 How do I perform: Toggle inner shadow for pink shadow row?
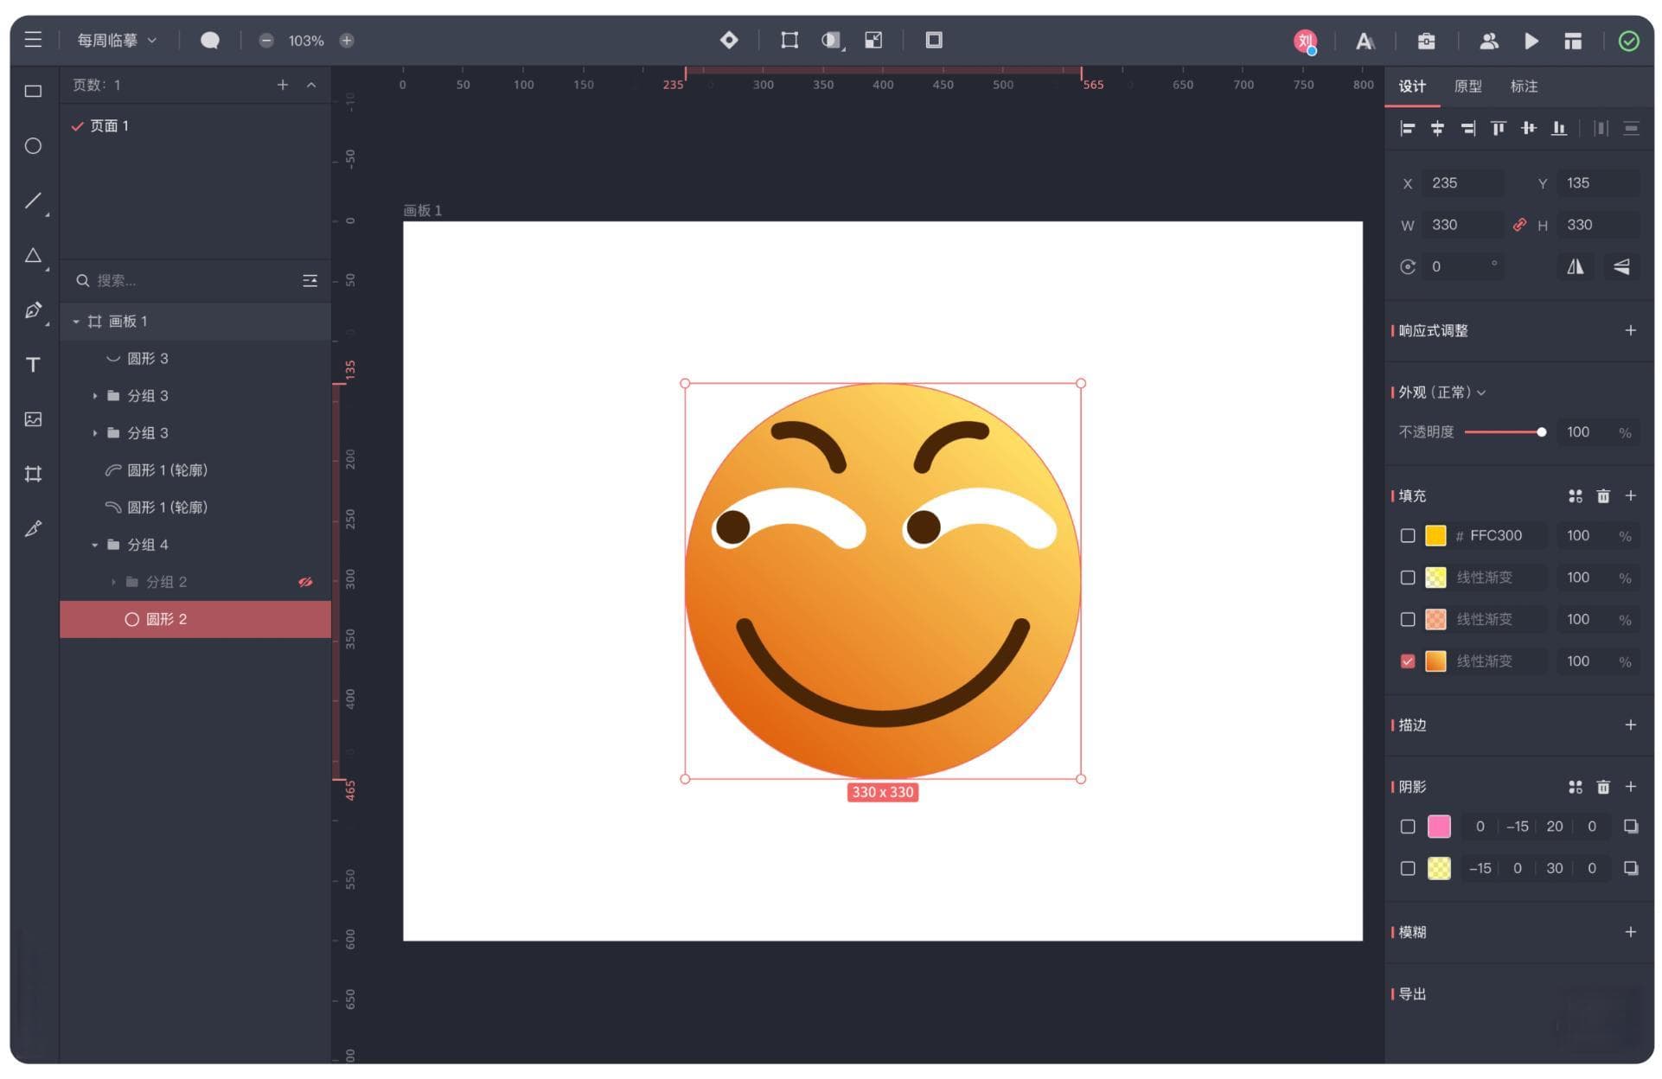pyautogui.click(x=1631, y=827)
